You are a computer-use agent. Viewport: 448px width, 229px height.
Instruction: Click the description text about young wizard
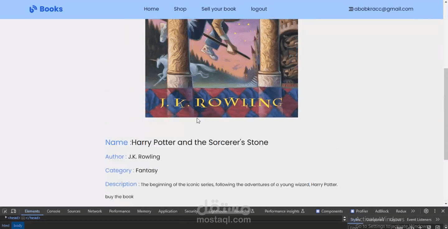point(239,185)
